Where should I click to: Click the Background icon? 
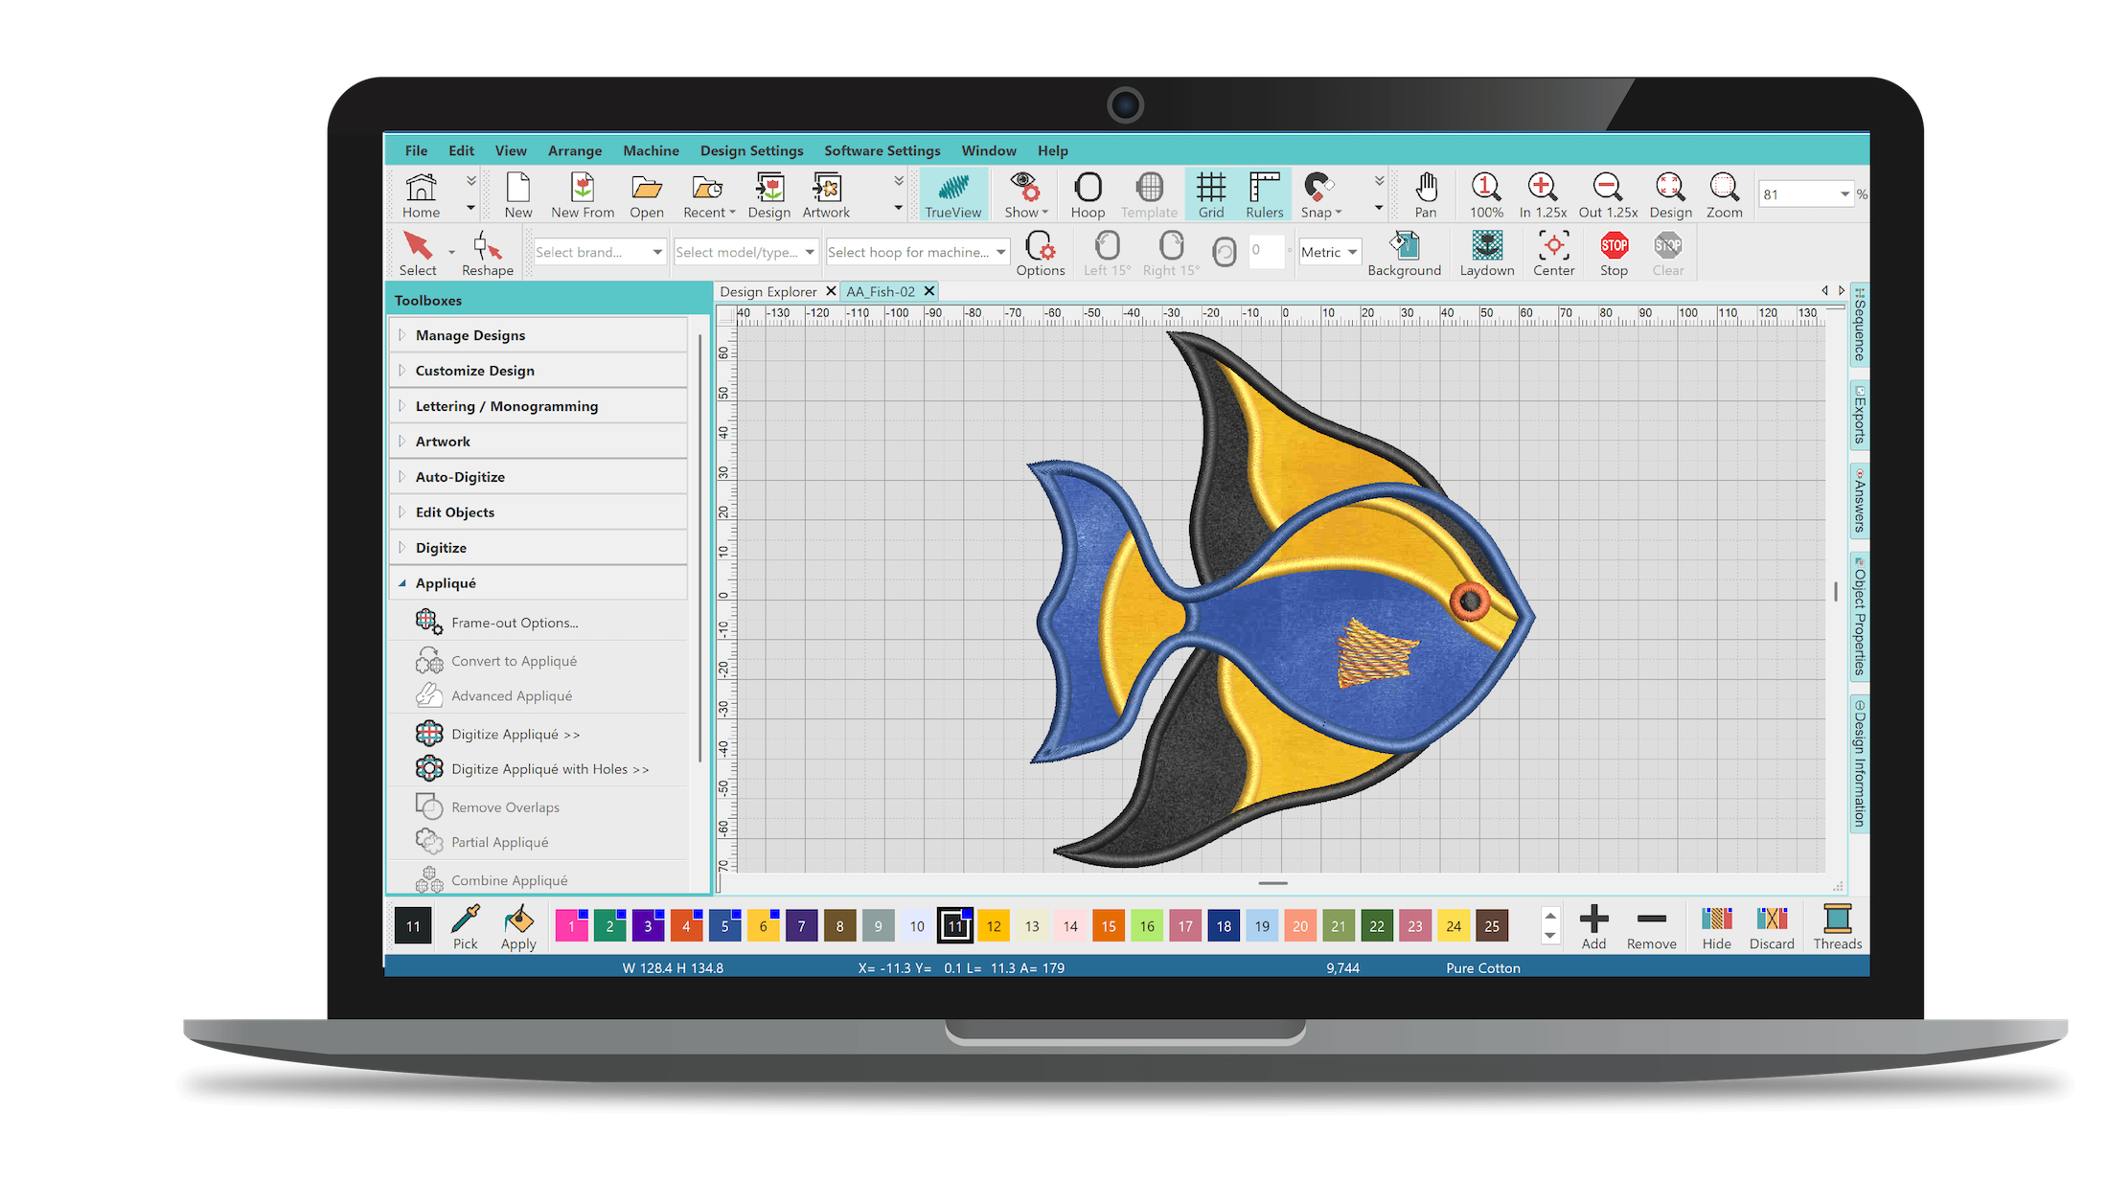pyautogui.click(x=1404, y=254)
